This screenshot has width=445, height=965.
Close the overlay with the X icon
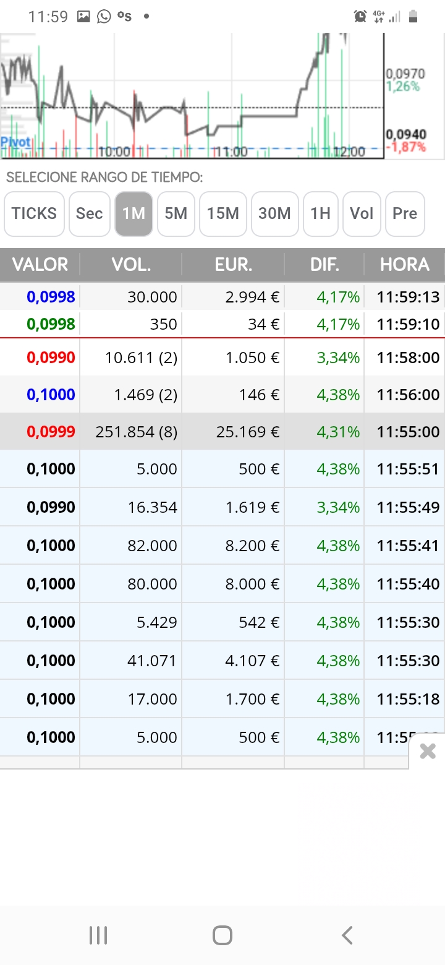click(428, 751)
